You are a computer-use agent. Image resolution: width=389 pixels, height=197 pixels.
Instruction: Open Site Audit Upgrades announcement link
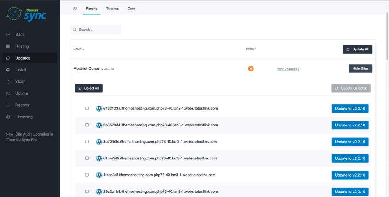pyautogui.click(x=30, y=137)
